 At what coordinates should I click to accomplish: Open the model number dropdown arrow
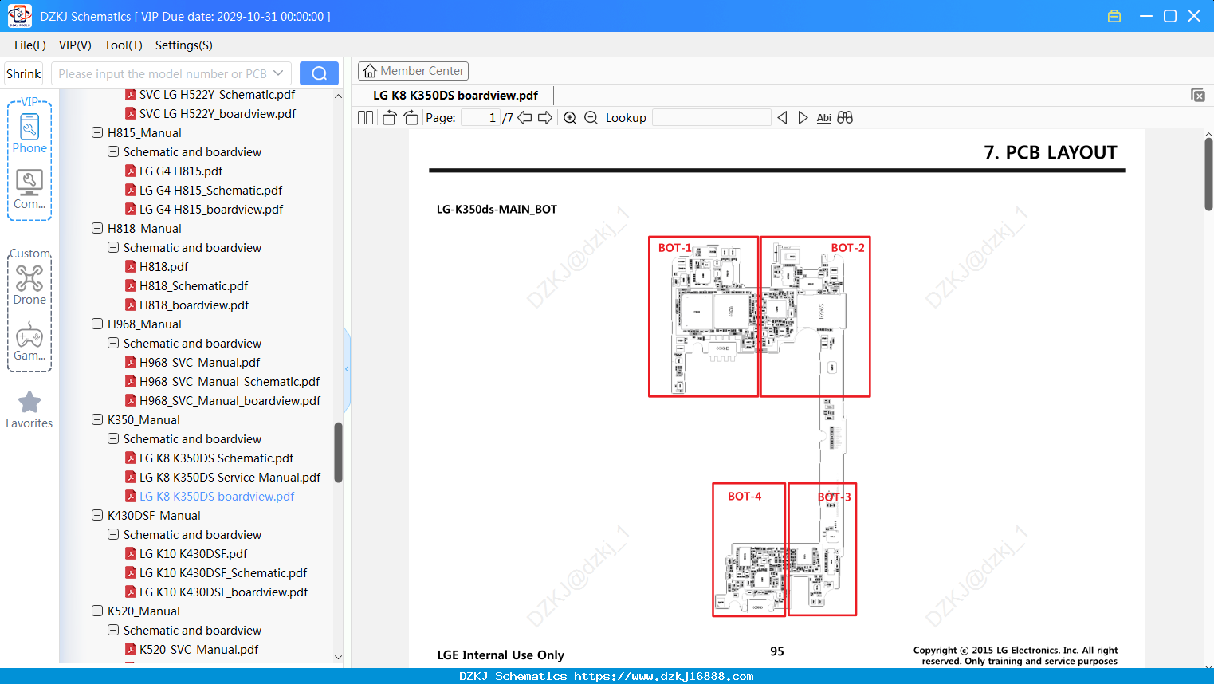(x=278, y=73)
